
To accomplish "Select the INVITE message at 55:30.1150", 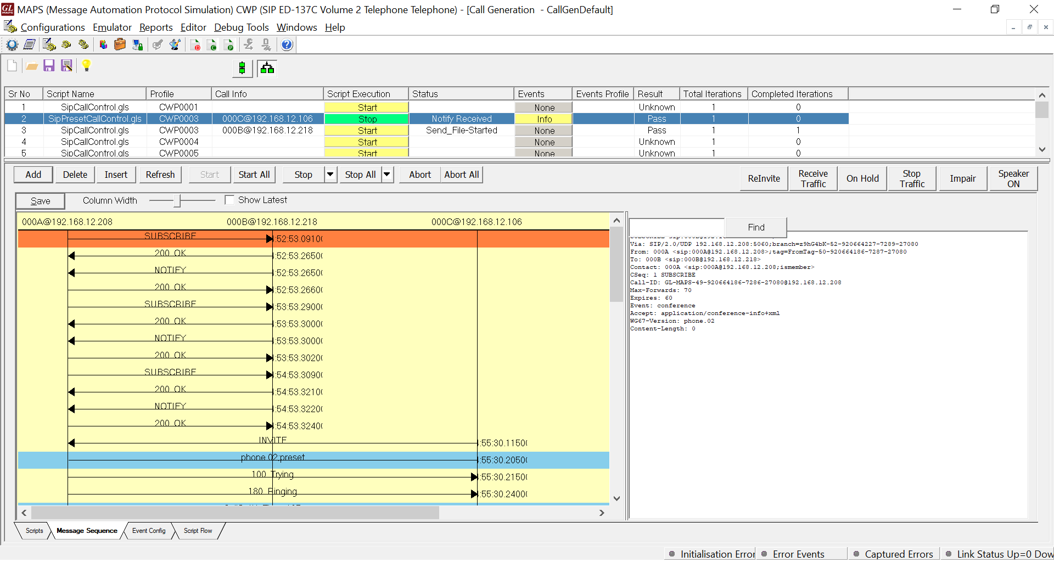I will [313, 443].
